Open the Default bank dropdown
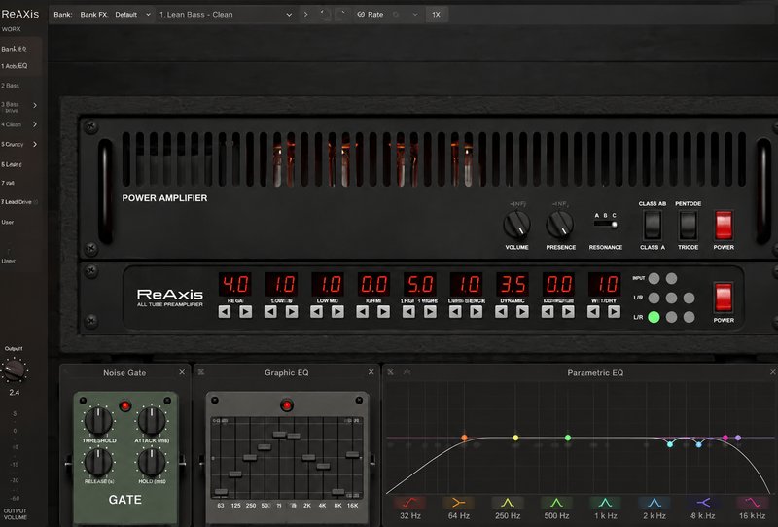Screen dimensions: 778x527 pos(132,15)
